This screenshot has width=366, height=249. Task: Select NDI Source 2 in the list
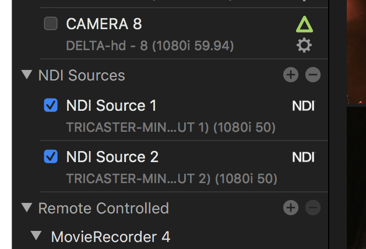tap(112, 157)
